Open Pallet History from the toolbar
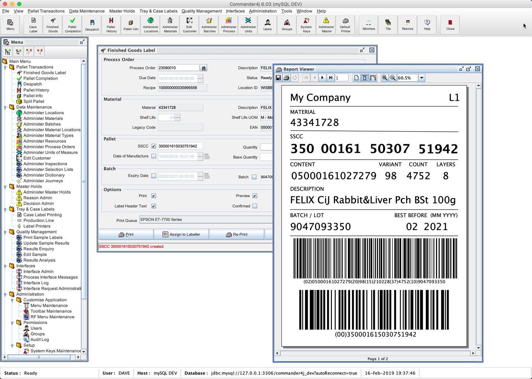 click(111, 25)
